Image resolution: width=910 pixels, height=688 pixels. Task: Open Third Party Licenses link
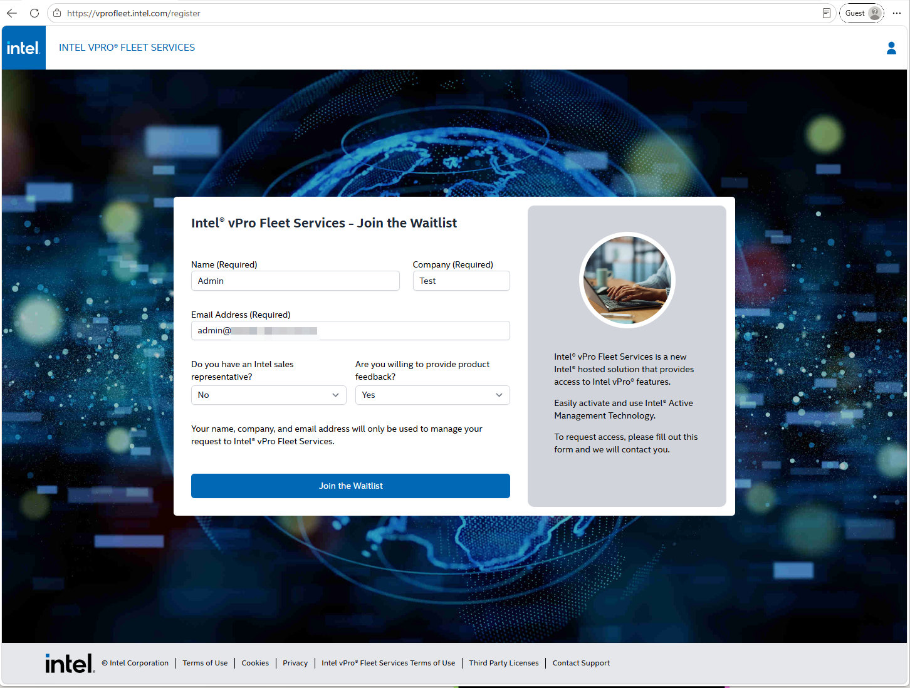(504, 663)
